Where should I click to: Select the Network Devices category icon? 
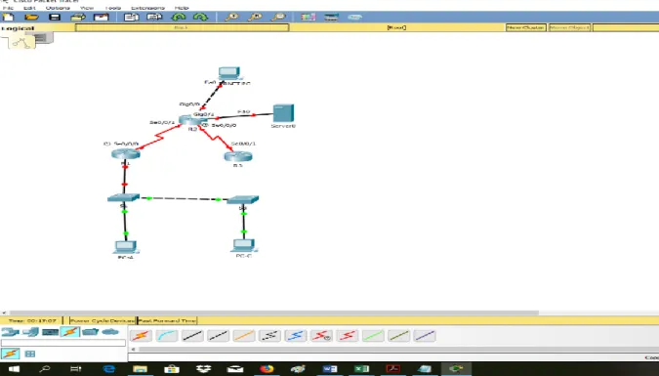click(x=10, y=332)
